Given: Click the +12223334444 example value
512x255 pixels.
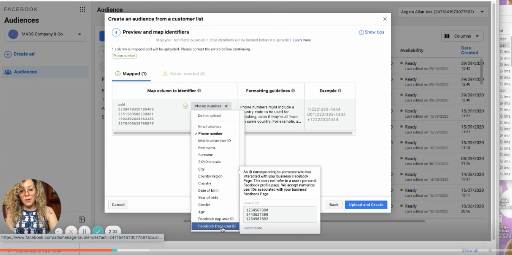Looking at the screenshot, I should [323, 119].
